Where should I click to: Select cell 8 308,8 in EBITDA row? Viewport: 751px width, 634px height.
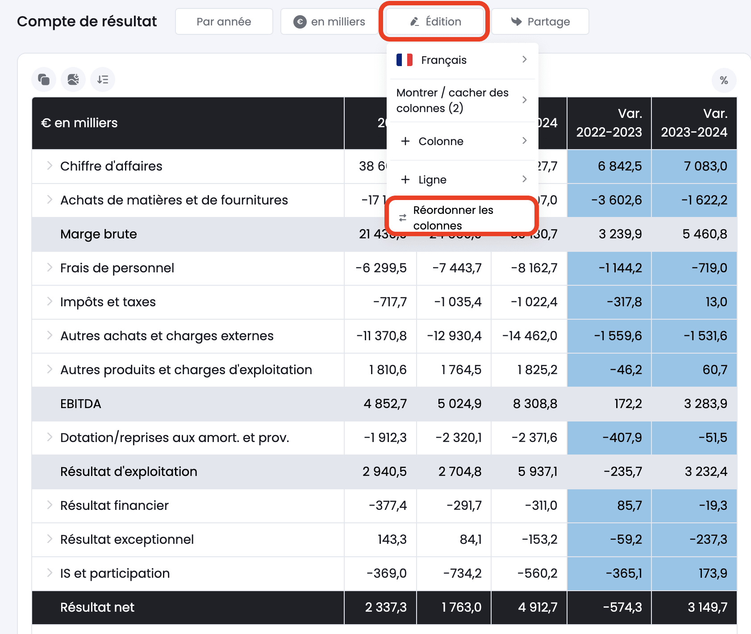tap(529, 404)
